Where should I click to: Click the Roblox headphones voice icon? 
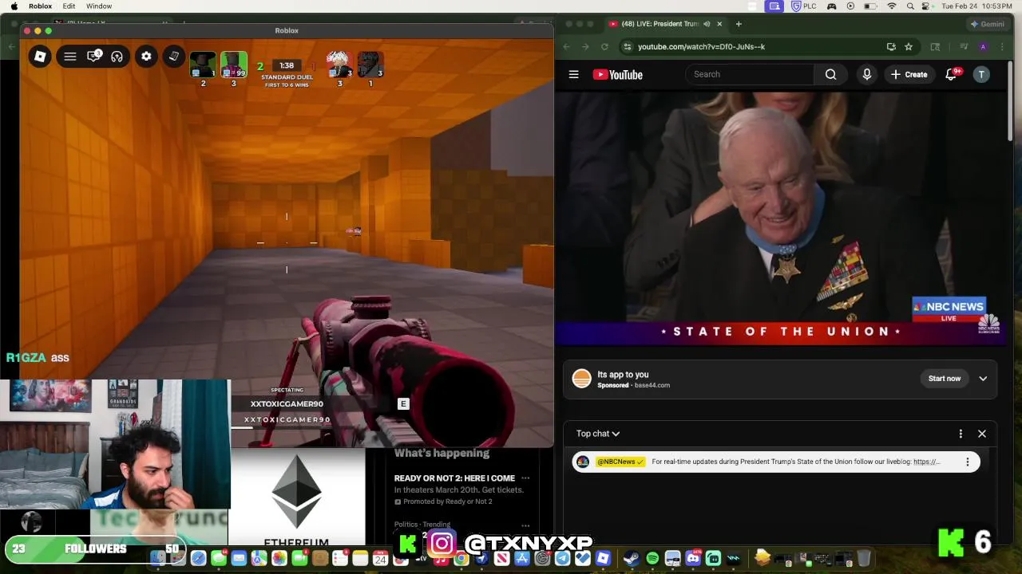point(117,57)
